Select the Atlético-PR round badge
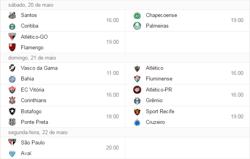Image resolution: width=250 pixels, height=159 pixels. click(137, 90)
